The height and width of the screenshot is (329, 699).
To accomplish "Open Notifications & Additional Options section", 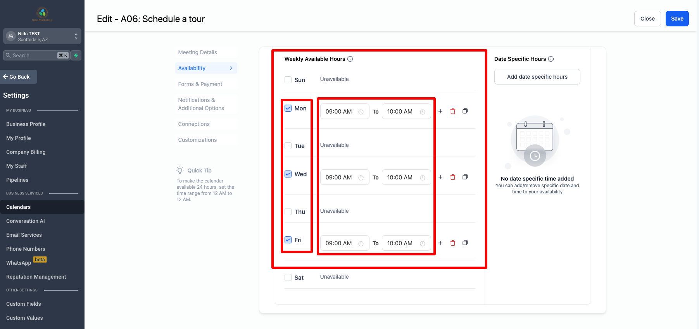I will pos(206,104).
